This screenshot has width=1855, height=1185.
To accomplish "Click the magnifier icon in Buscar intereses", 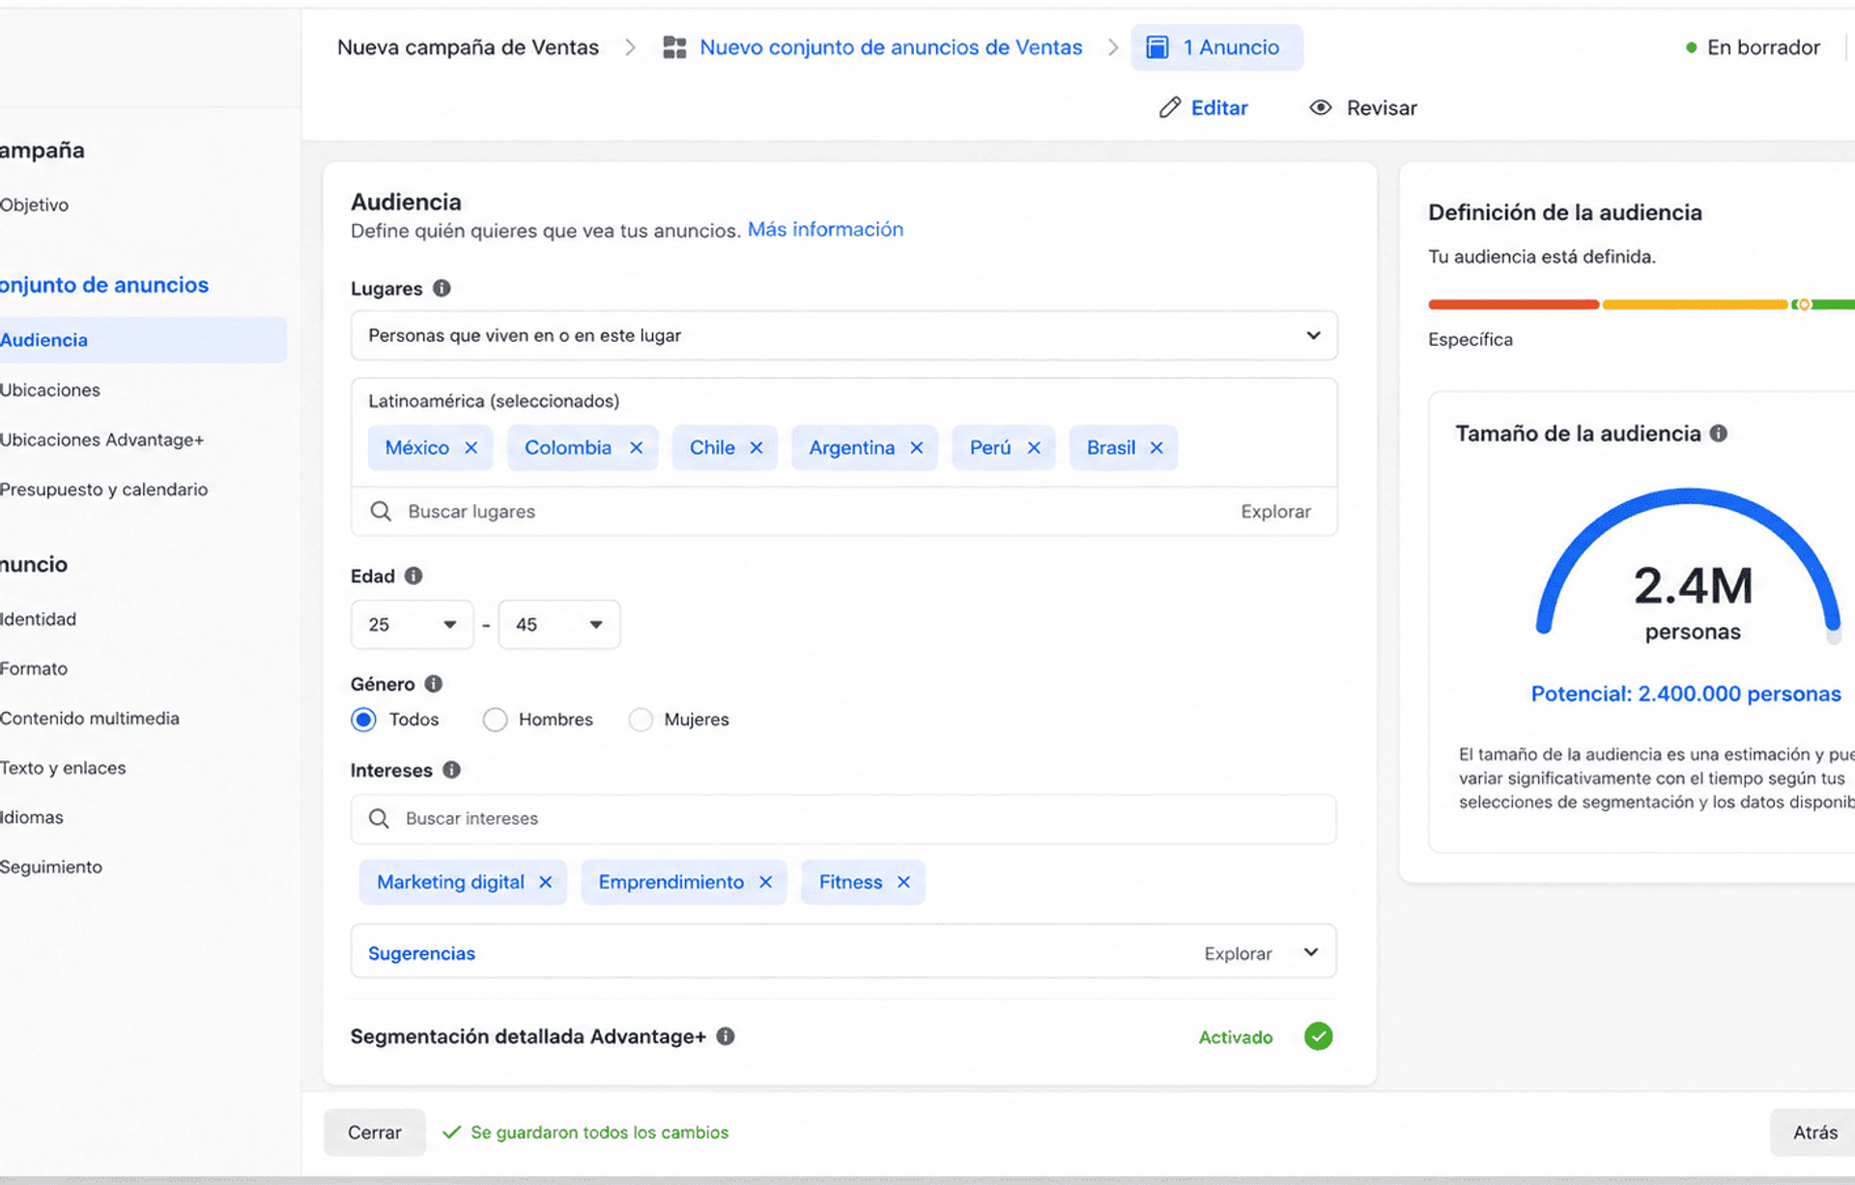I will 379,819.
